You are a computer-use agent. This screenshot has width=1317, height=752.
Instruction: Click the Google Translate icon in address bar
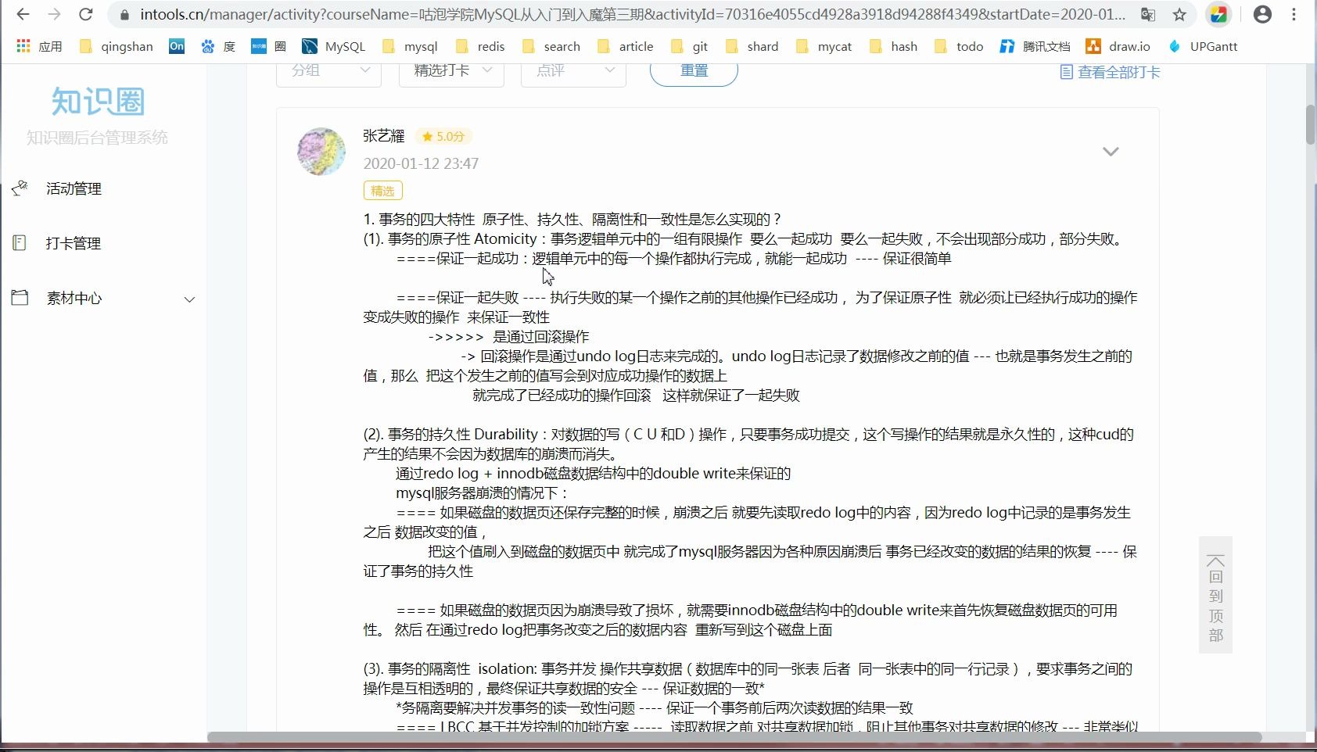tap(1148, 14)
